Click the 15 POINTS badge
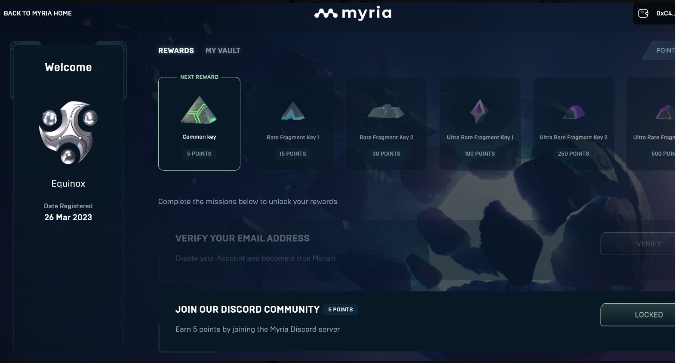The width and height of the screenshot is (676, 363). (293, 154)
